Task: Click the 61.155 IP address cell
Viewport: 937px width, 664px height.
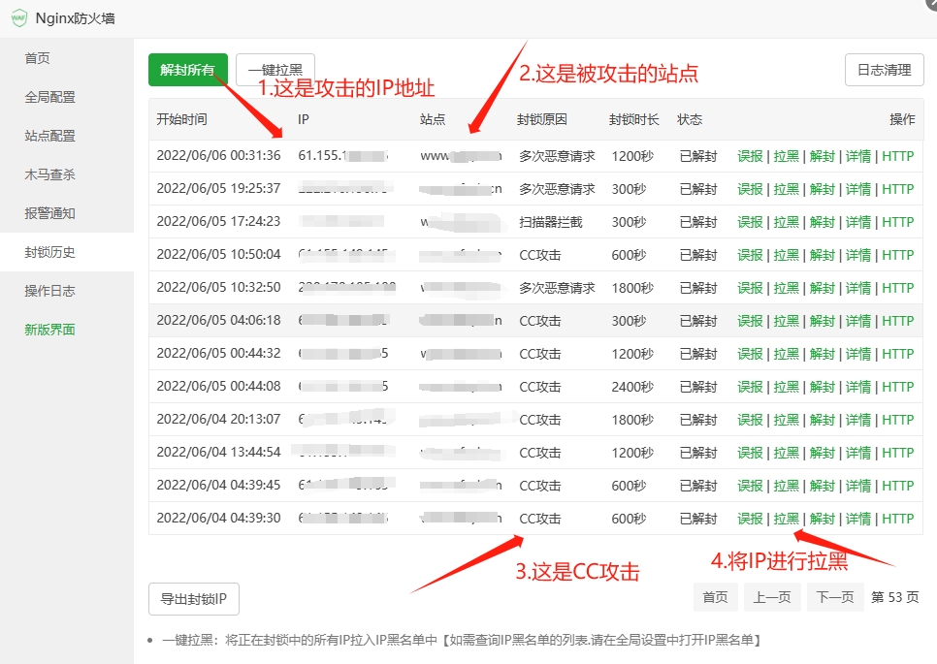Action: (x=343, y=156)
